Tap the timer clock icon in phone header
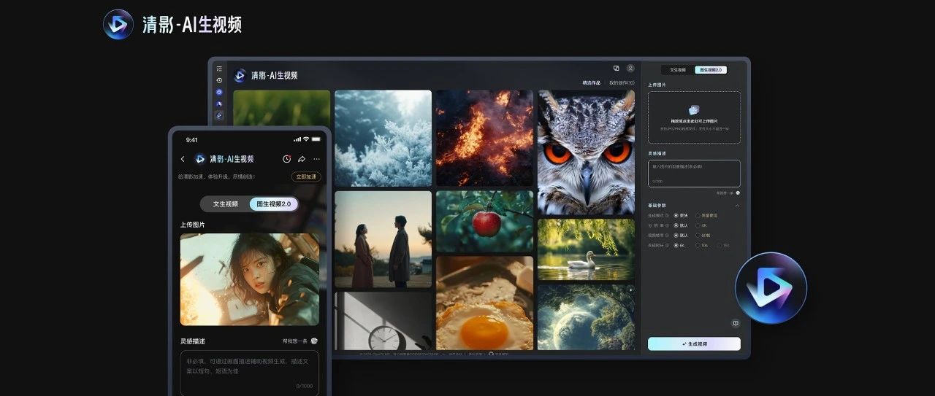935x396 pixels. tap(286, 159)
